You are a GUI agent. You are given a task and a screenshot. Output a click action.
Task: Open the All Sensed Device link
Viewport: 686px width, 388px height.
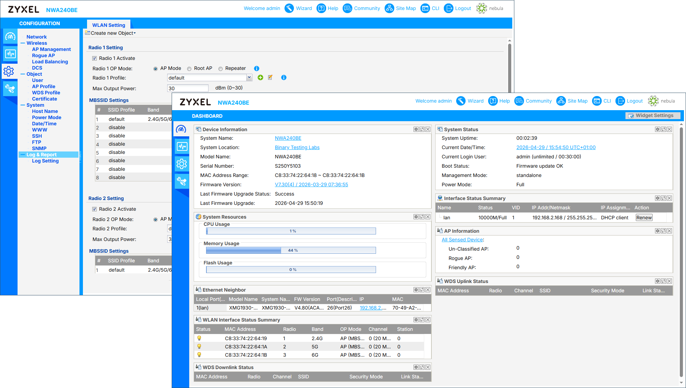tap(462, 240)
